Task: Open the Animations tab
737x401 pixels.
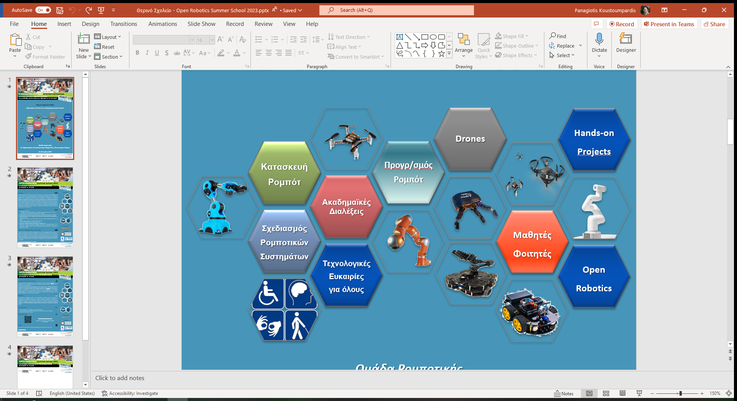Action: [163, 24]
